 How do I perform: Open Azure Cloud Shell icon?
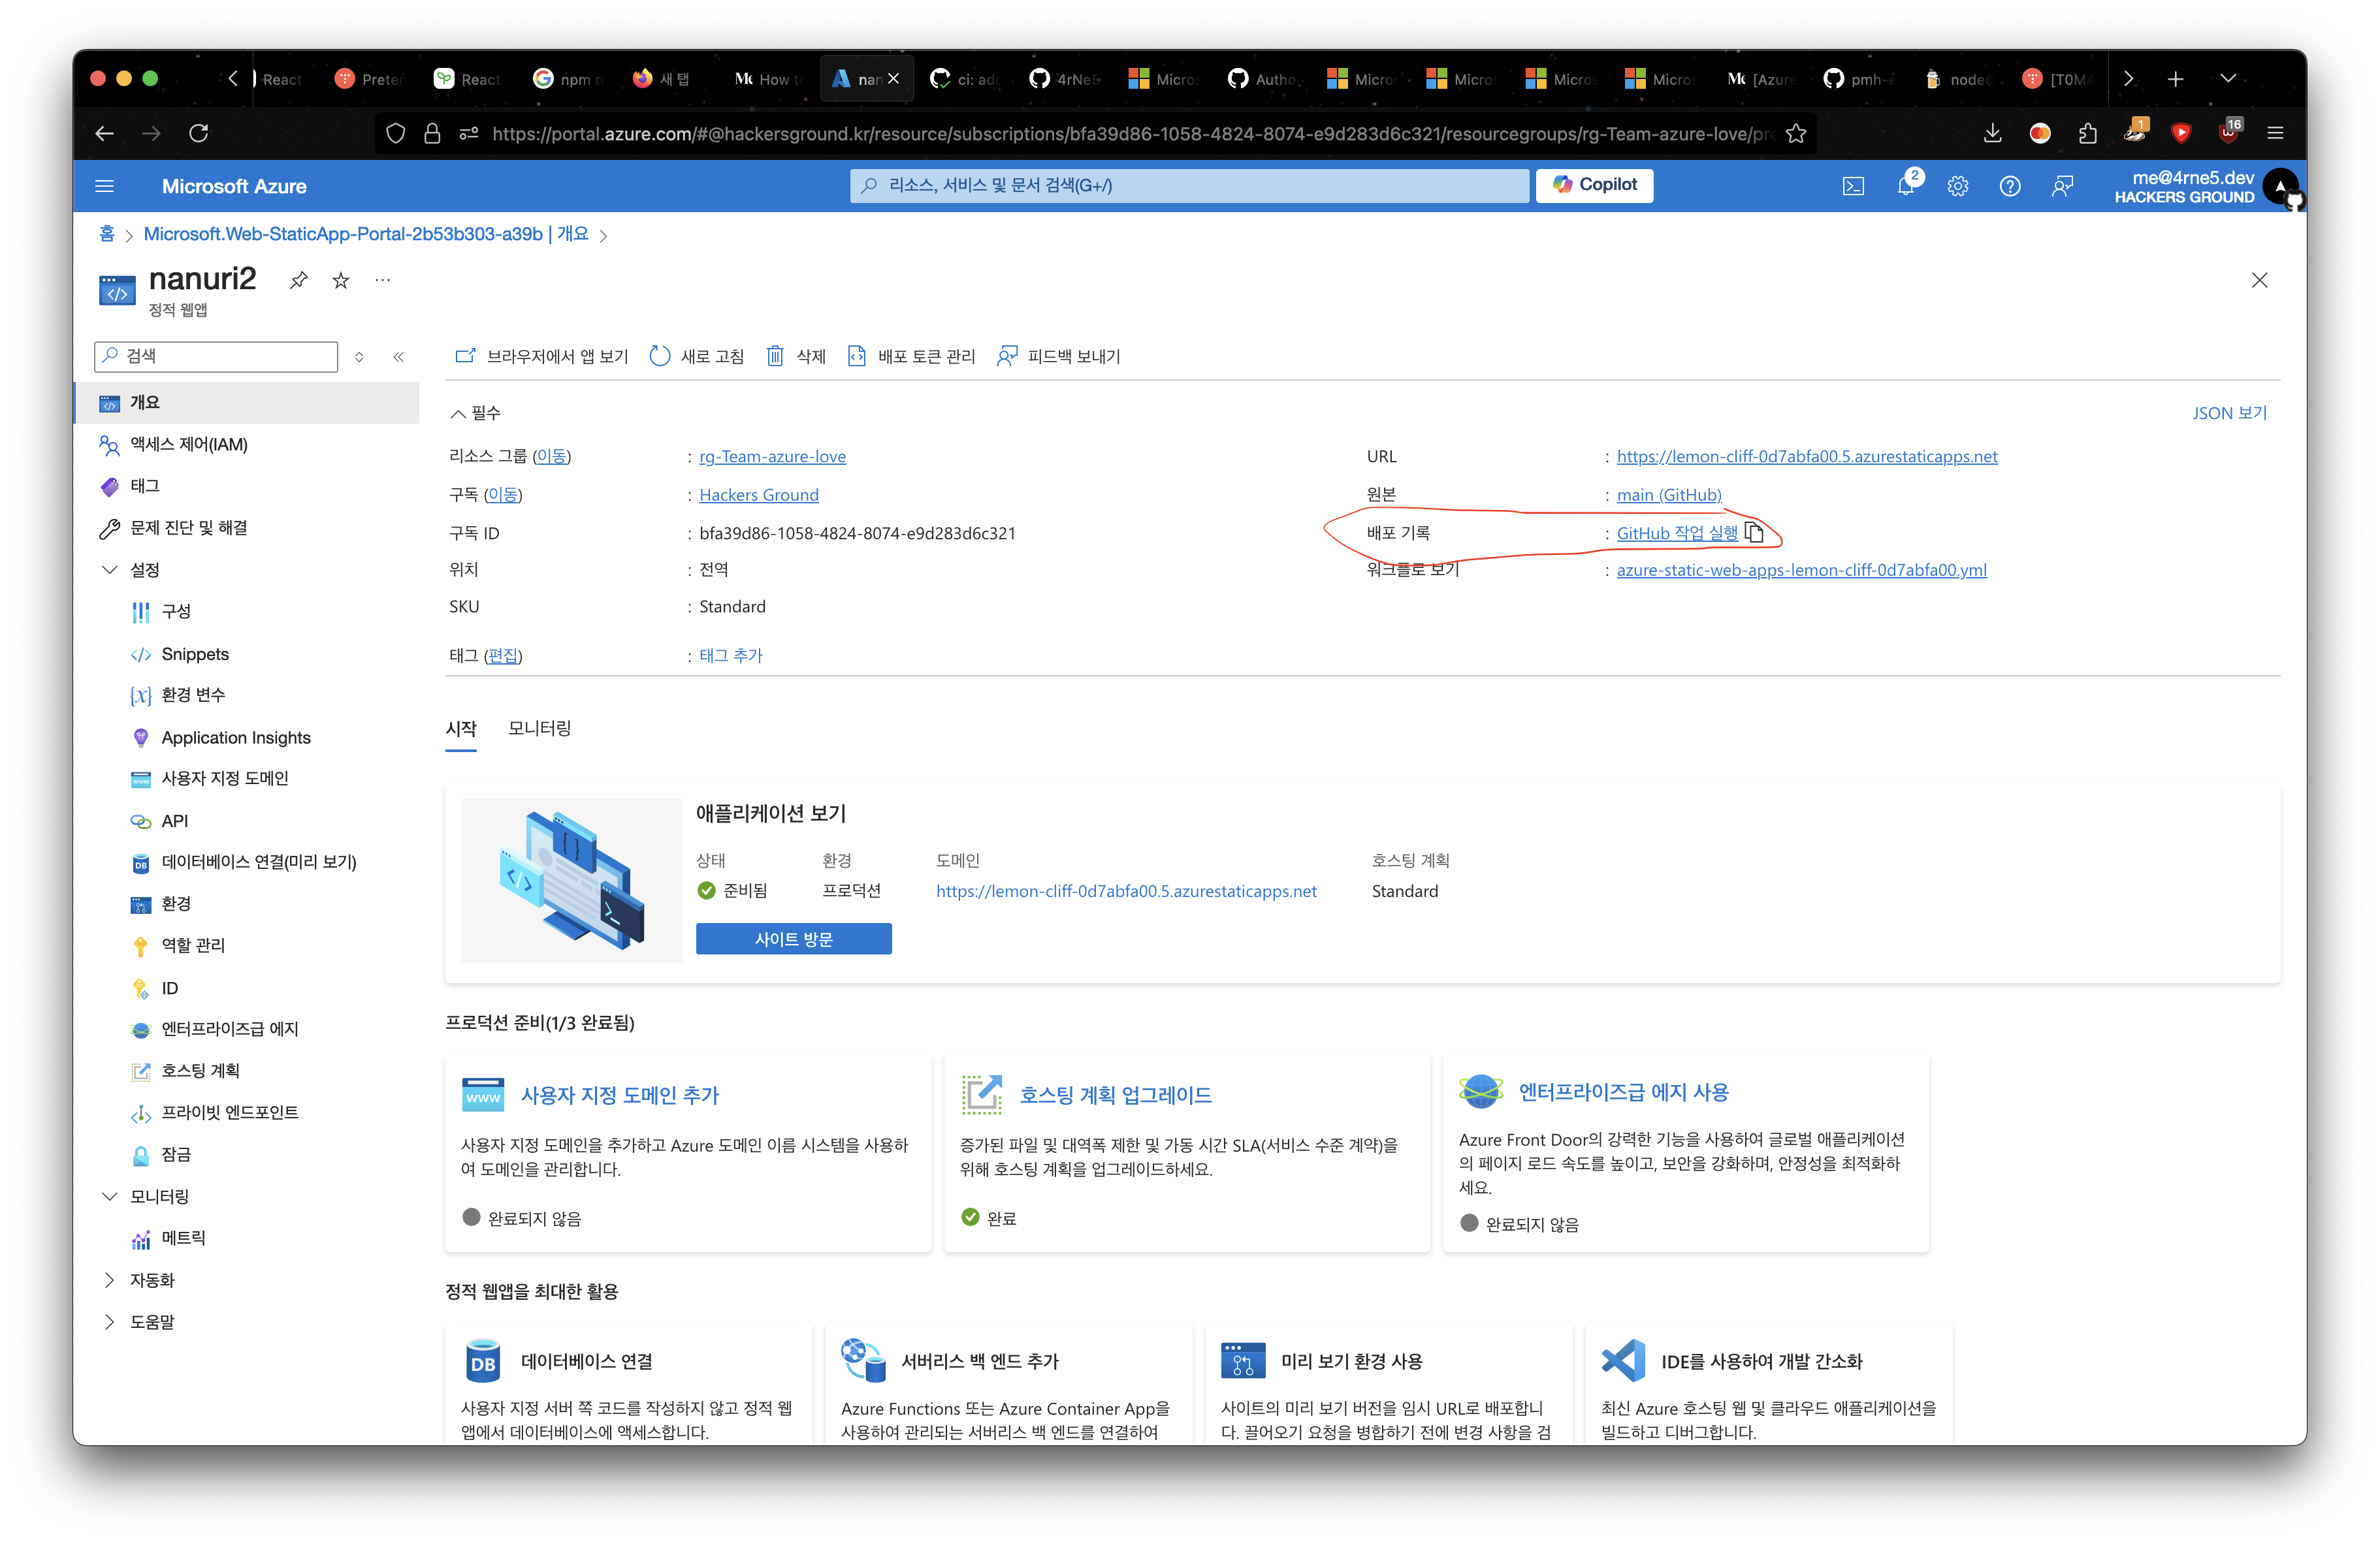click(x=1853, y=186)
